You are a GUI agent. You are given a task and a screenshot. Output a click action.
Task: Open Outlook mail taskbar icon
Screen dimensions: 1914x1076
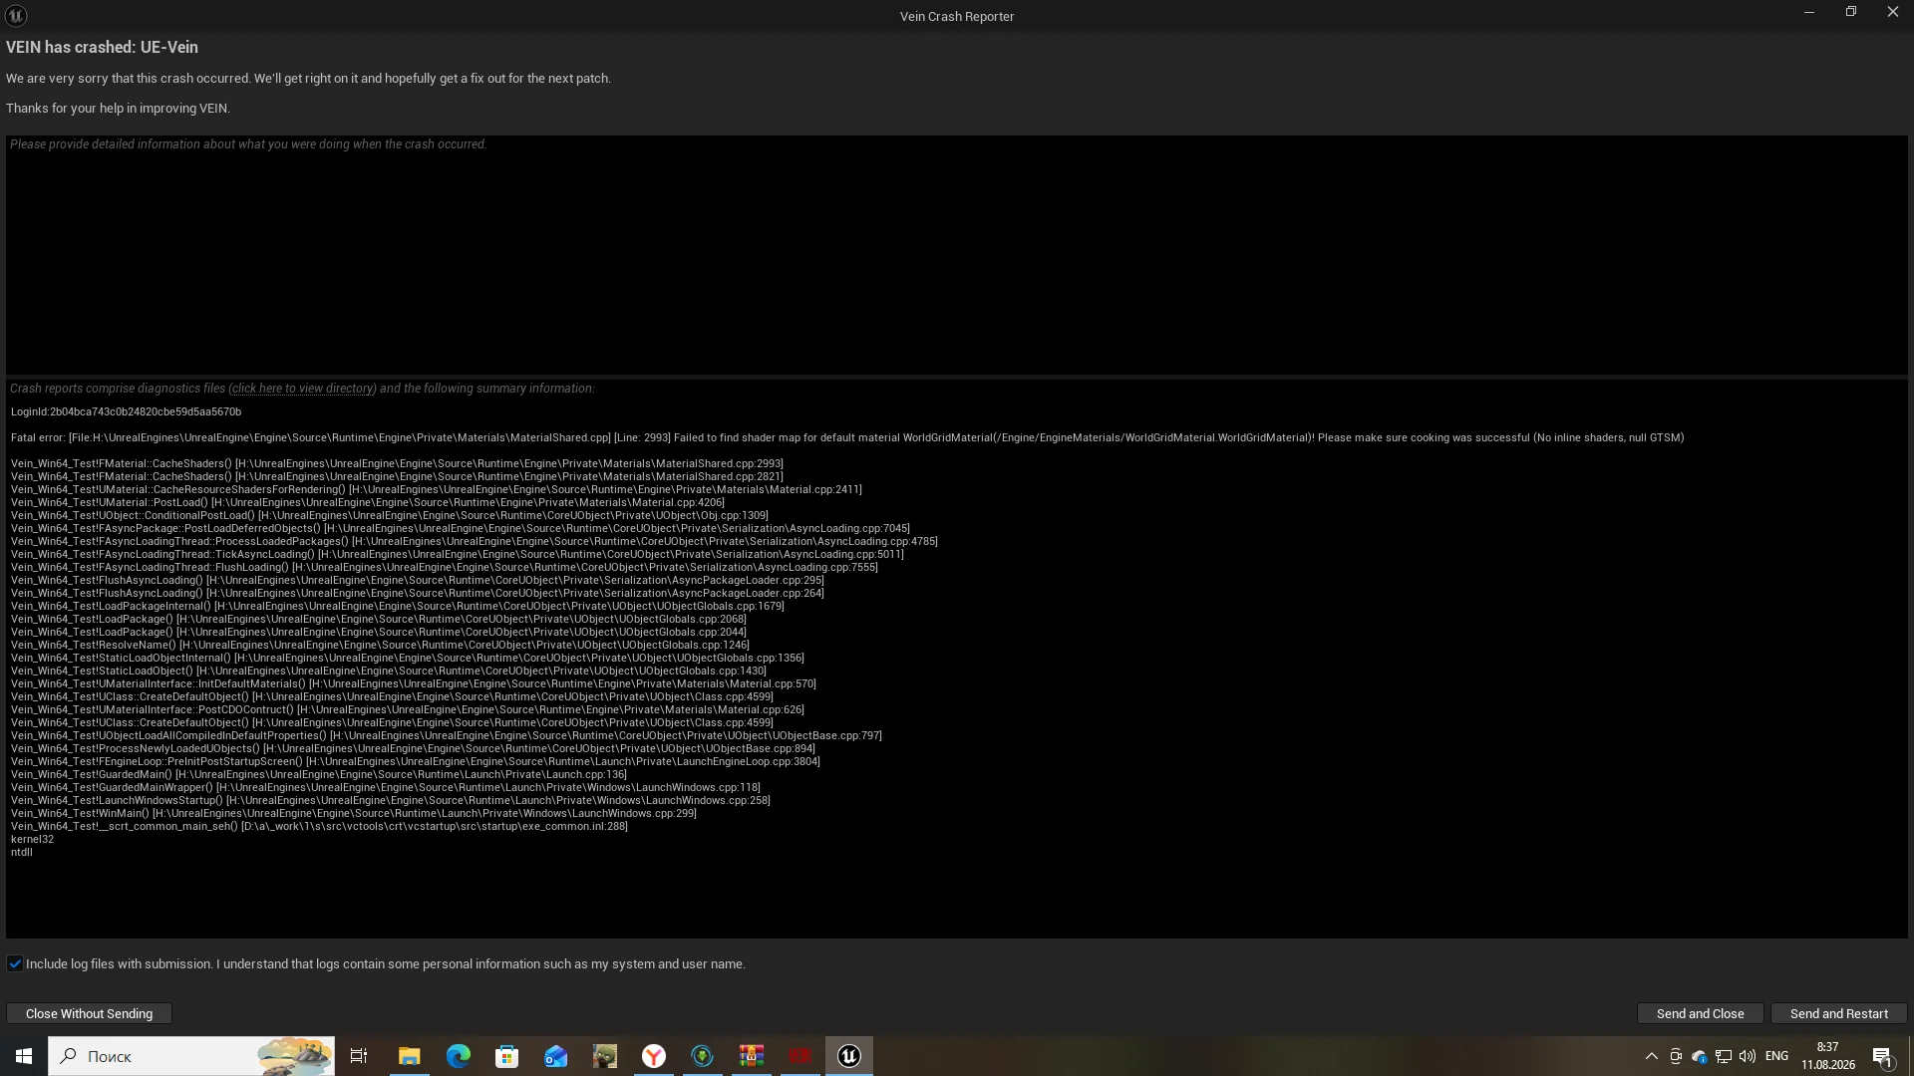[x=555, y=1056]
